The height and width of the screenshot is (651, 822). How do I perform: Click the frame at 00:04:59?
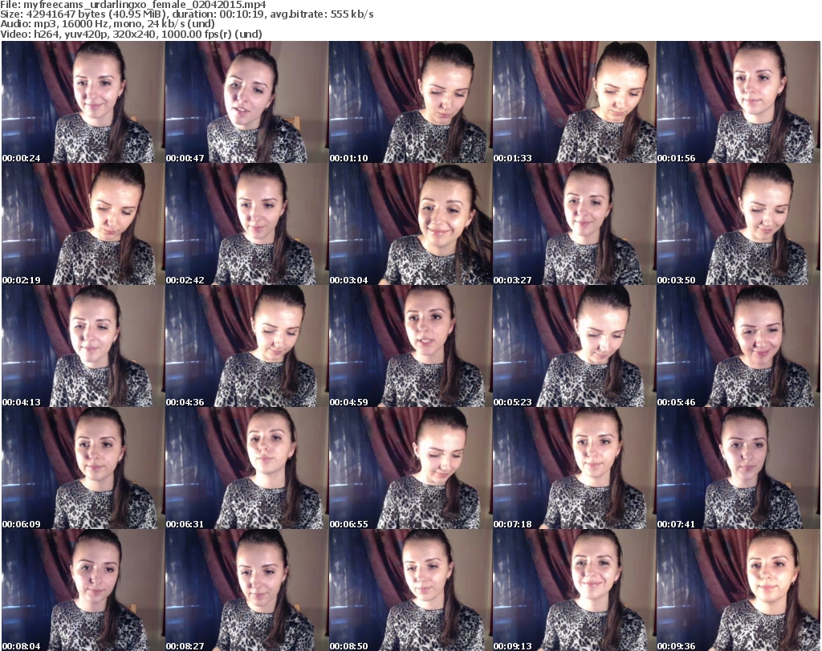pyautogui.click(x=410, y=346)
